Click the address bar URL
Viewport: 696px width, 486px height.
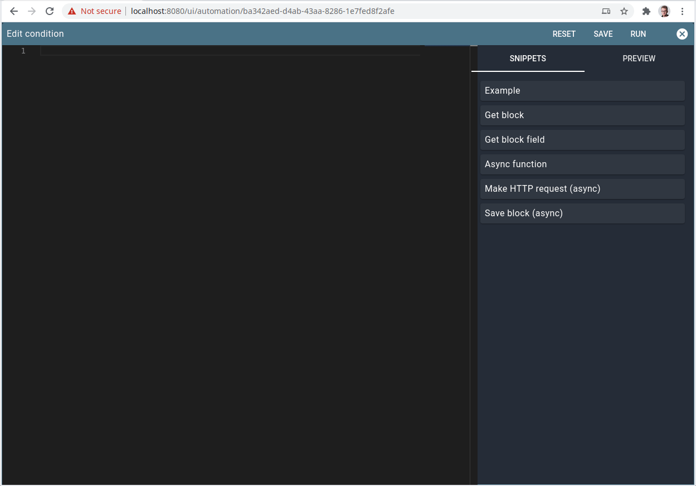click(262, 11)
